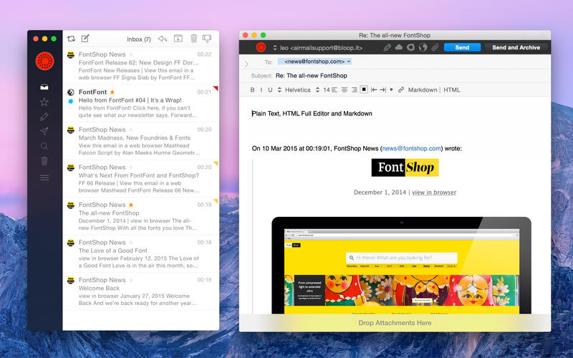
Task: Open news@fontshop.com link in quoted text
Action: [x=411, y=148]
